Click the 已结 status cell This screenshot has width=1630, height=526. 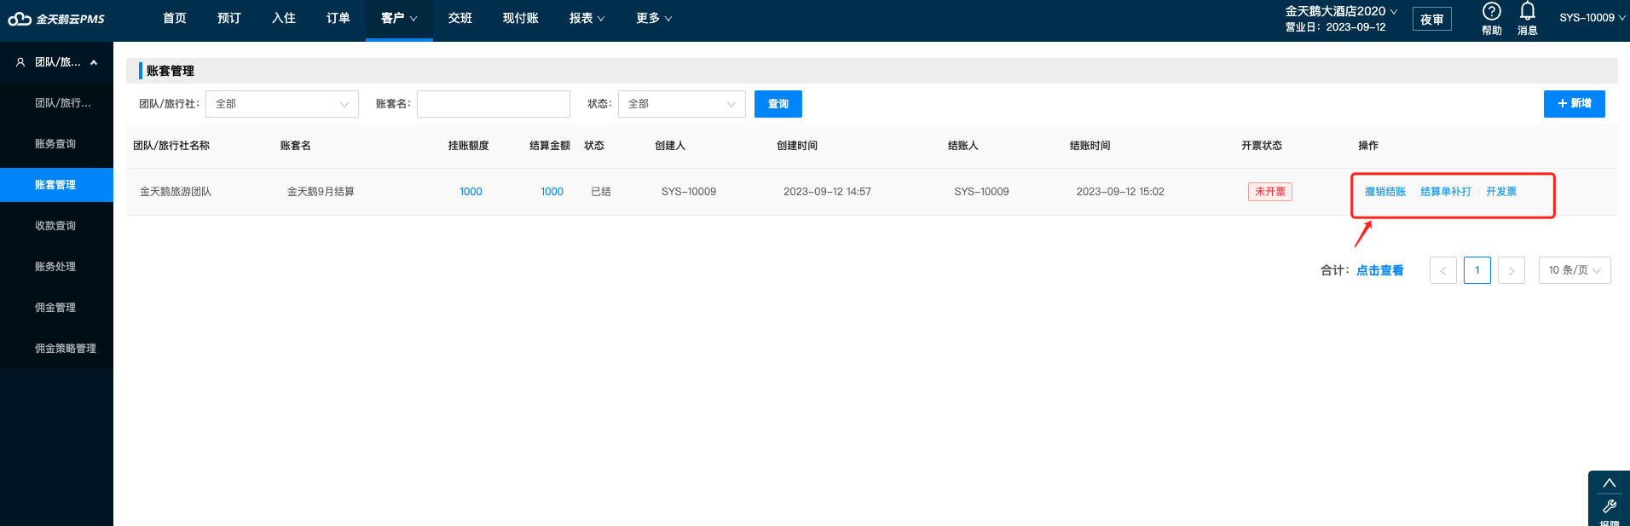click(x=601, y=192)
